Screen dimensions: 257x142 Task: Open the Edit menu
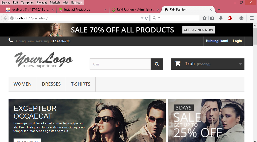click(x=16, y=3)
